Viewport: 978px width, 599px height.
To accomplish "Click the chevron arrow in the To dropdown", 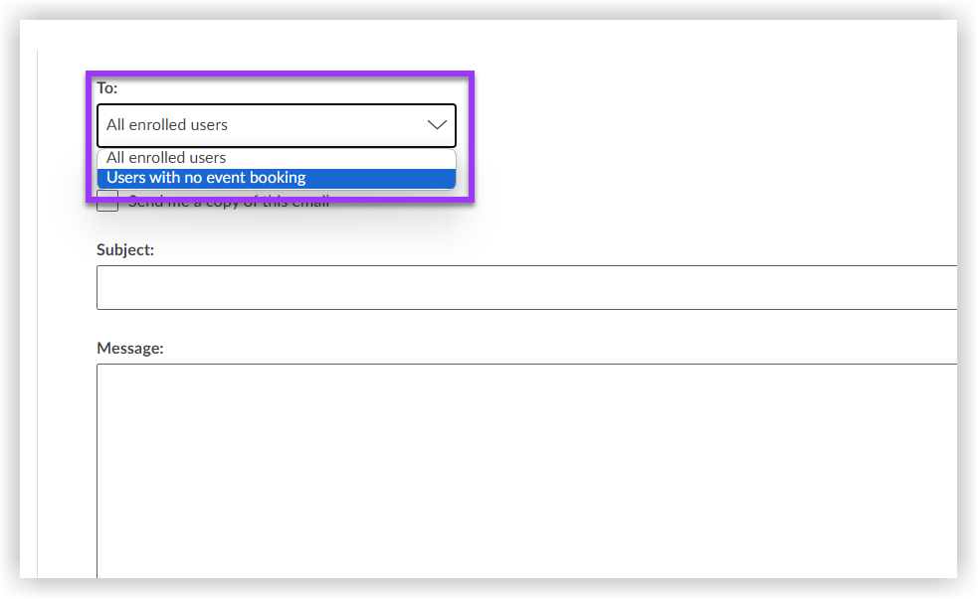I will 436,125.
